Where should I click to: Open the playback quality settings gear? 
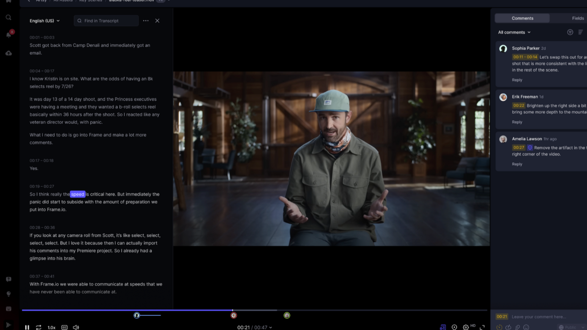coord(466,327)
